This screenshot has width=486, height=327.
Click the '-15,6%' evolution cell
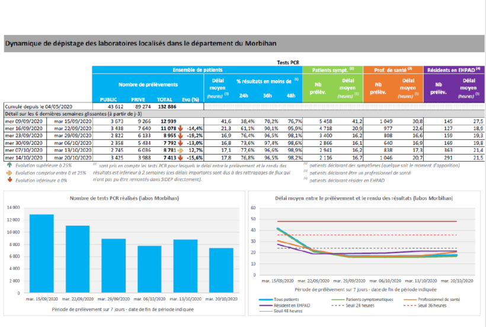click(194, 158)
